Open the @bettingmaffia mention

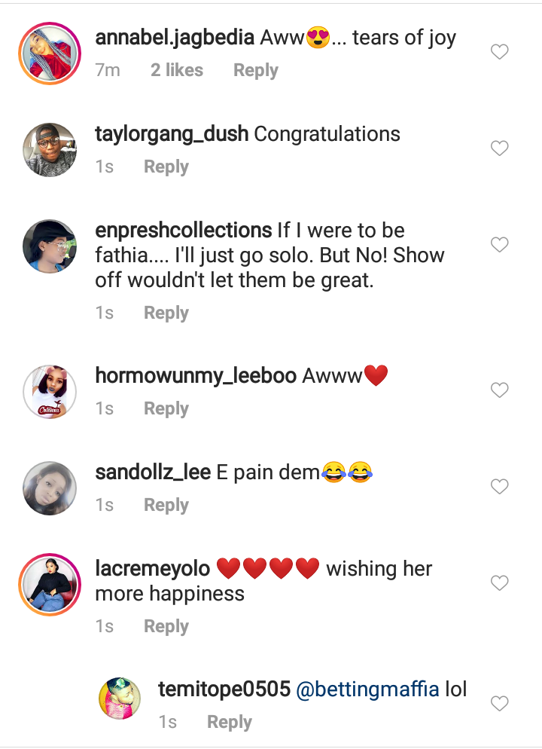coord(368,689)
